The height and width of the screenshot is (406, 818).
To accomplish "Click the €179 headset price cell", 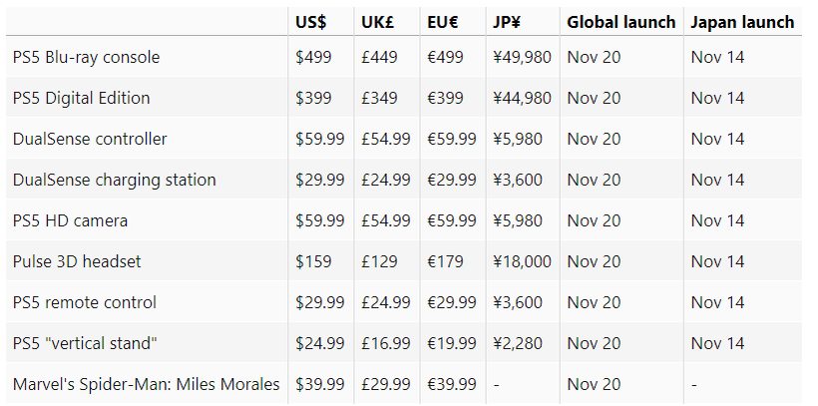I will 445,261.
